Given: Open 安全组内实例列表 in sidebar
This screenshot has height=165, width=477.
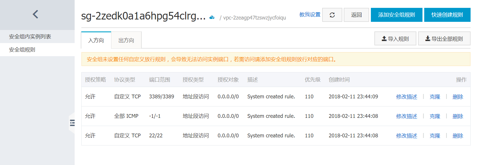Looking at the screenshot, I should [x=37, y=37].
